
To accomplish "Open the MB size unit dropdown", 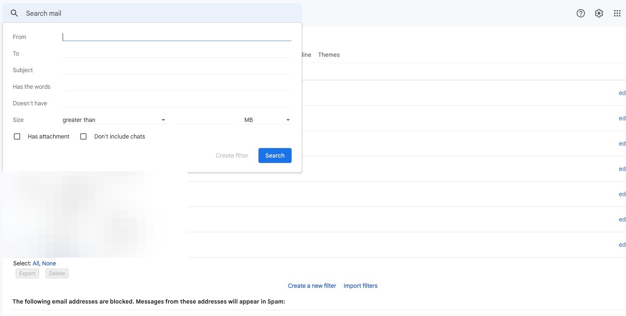I will click(267, 120).
